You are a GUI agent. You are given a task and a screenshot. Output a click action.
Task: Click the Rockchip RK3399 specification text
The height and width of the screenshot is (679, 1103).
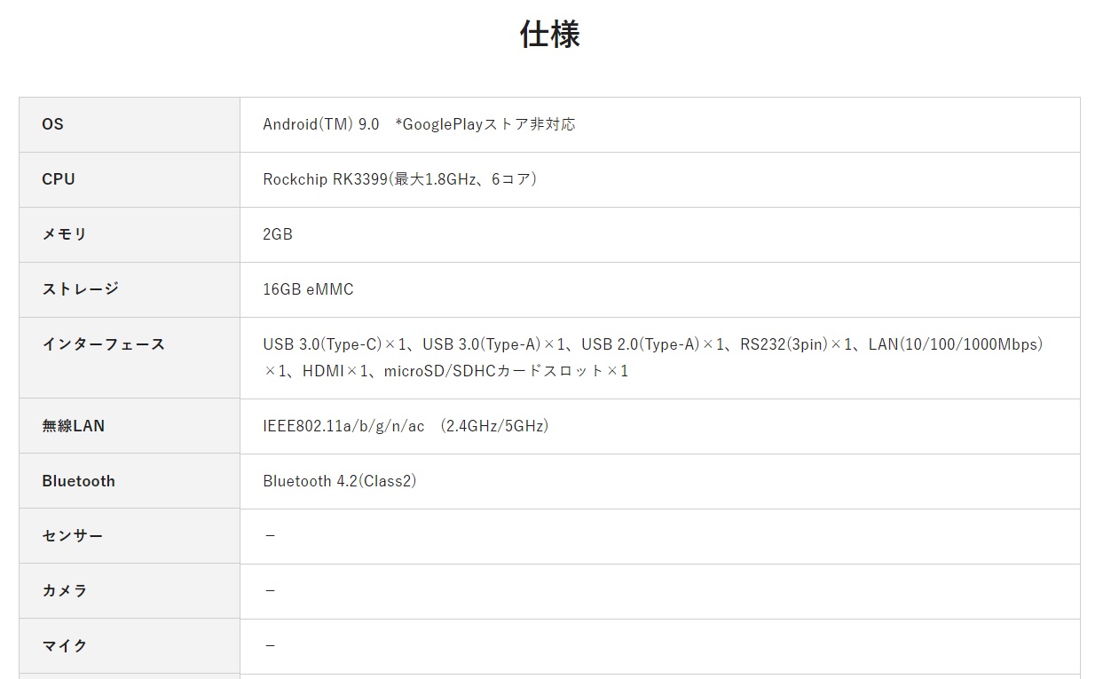coord(399,179)
